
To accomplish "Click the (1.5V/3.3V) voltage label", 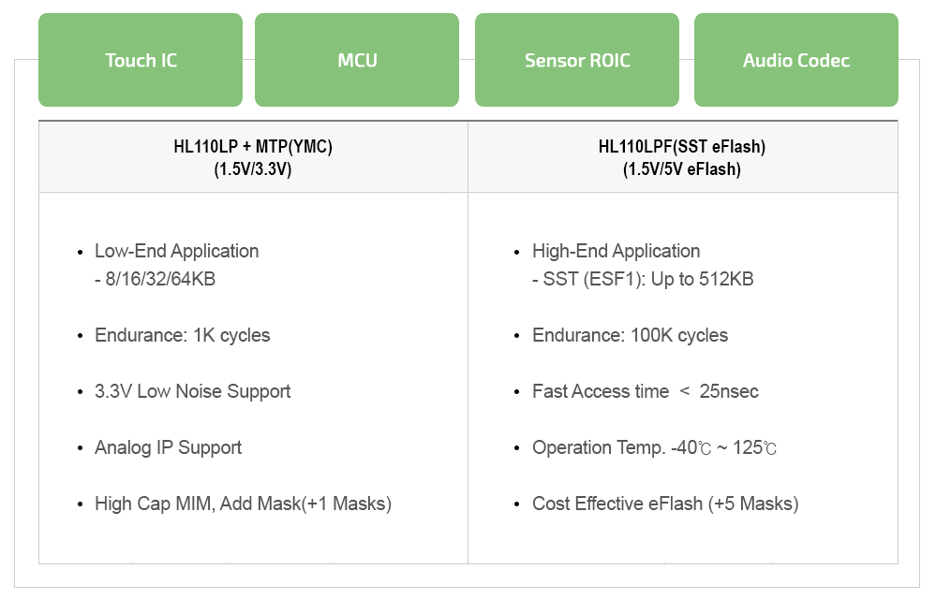I will click(x=253, y=169).
